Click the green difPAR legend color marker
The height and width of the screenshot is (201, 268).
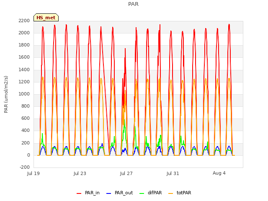point(142,193)
